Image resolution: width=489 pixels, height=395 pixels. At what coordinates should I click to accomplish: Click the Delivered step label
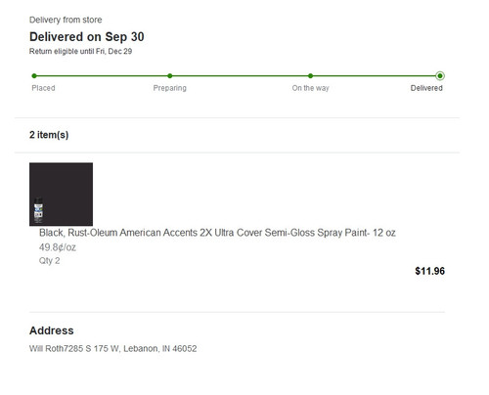[x=426, y=88]
